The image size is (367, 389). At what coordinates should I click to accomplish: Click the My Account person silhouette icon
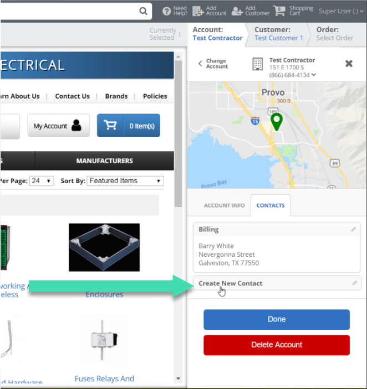(77, 125)
